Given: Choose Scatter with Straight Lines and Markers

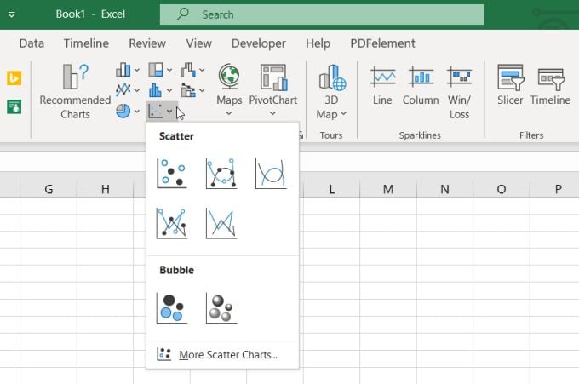Looking at the screenshot, I should [172, 223].
